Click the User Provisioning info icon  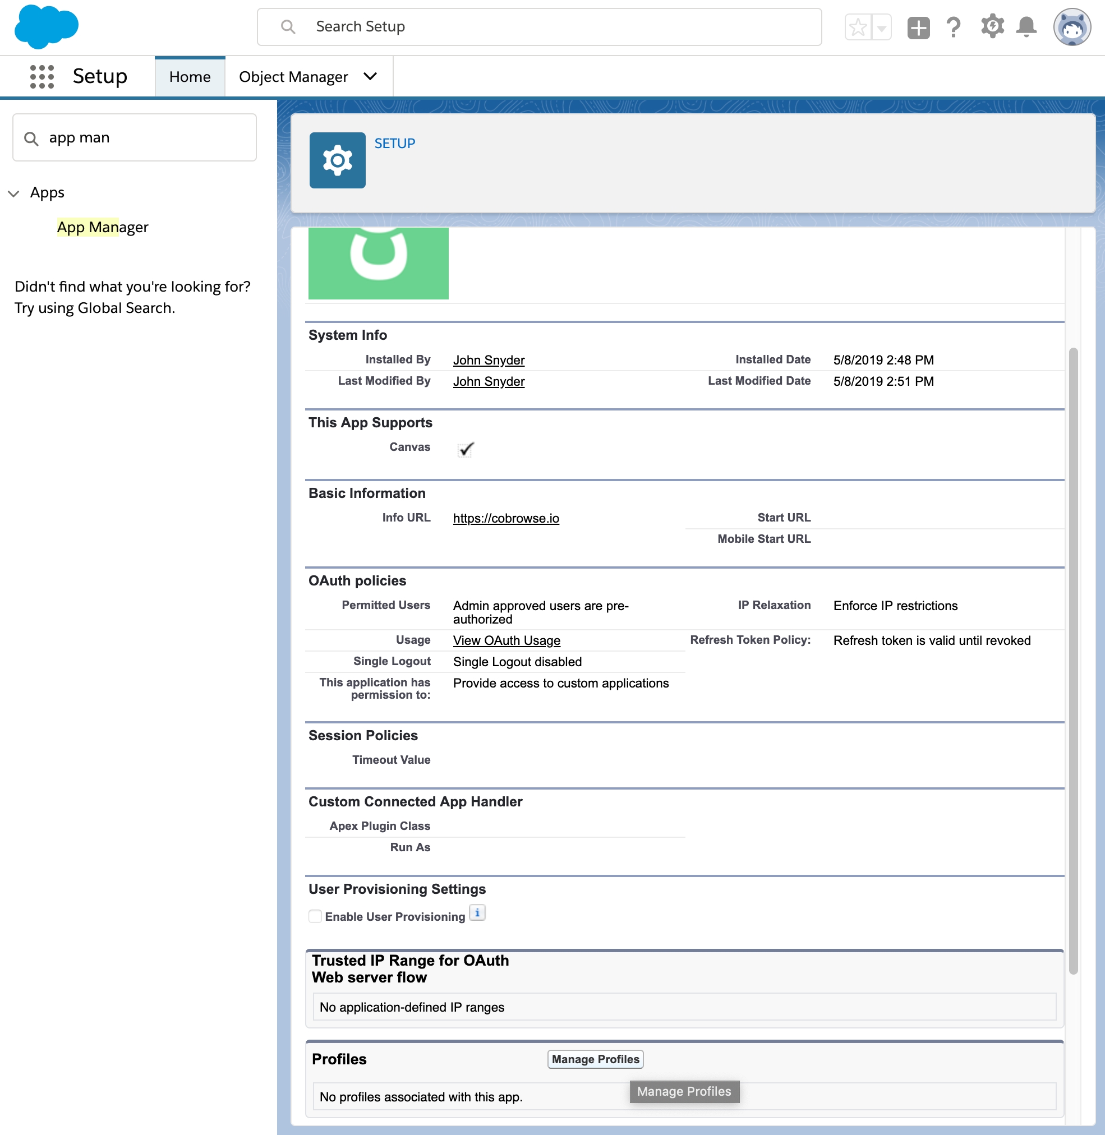click(477, 913)
